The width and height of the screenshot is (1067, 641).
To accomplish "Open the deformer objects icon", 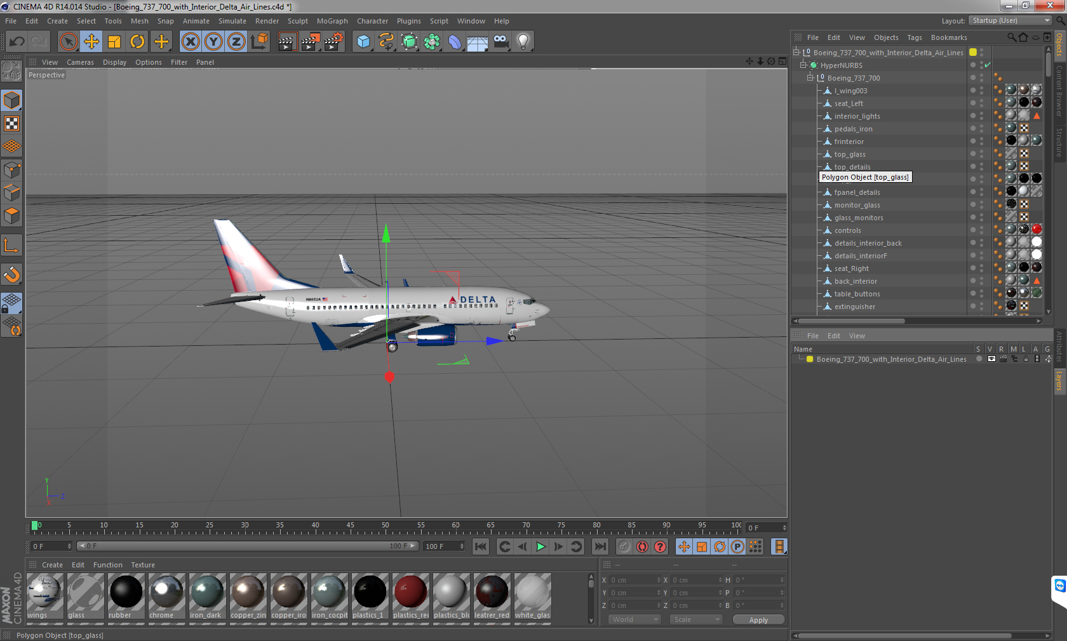I will [455, 42].
